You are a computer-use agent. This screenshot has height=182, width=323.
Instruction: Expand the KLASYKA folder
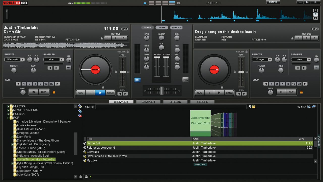click(x=8, y=106)
